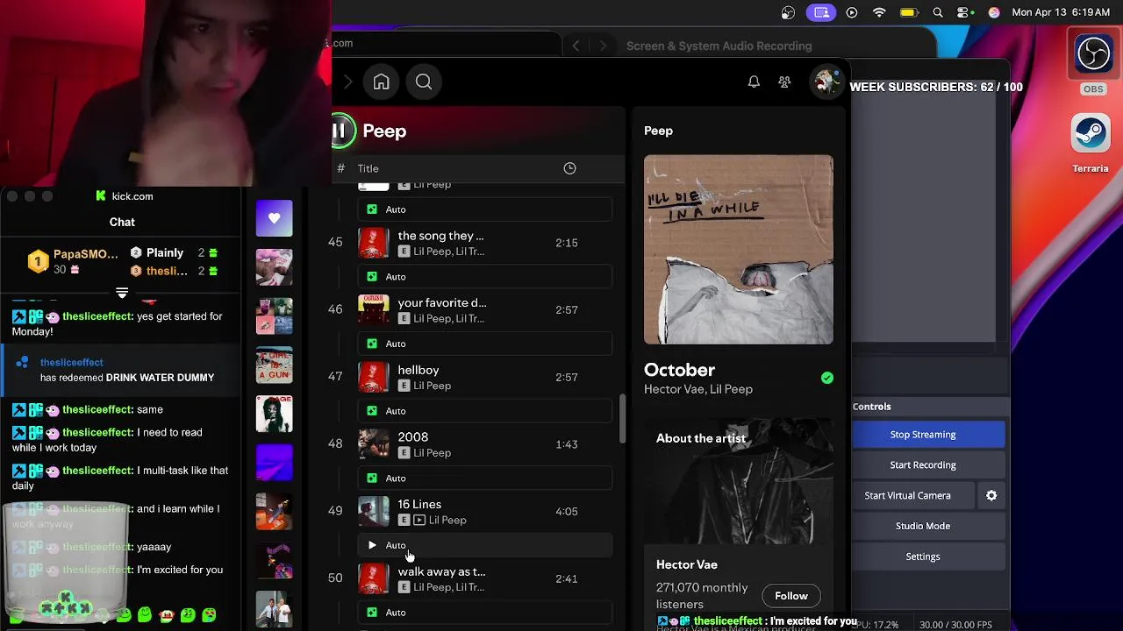Open the Auto row below 2008
Screen dimensions: 1123x631
(x=485, y=479)
